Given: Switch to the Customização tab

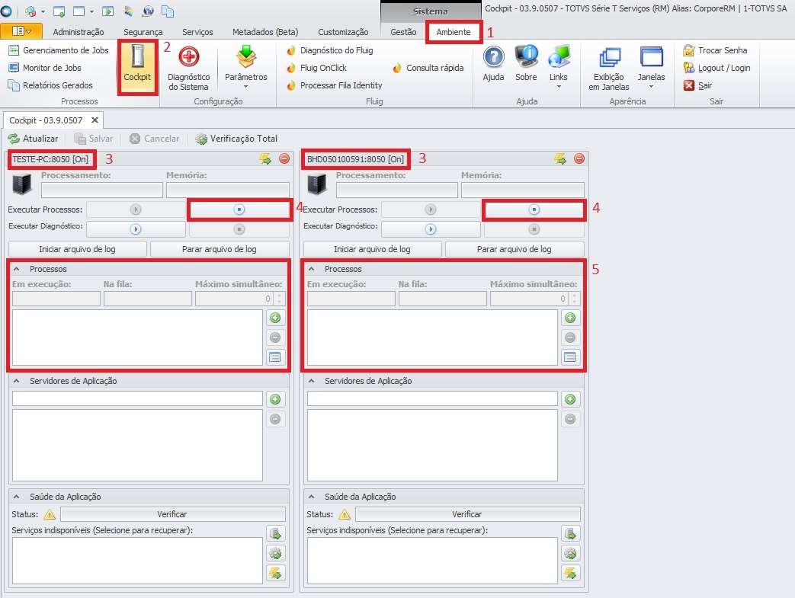Looking at the screenshot, I should click(x=343, y=31).
